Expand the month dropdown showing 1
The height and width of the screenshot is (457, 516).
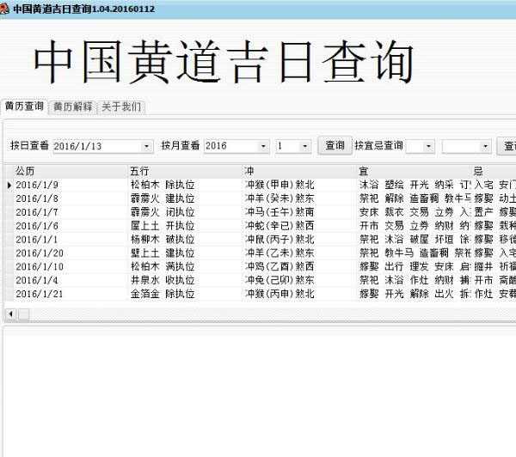point(305,146)
